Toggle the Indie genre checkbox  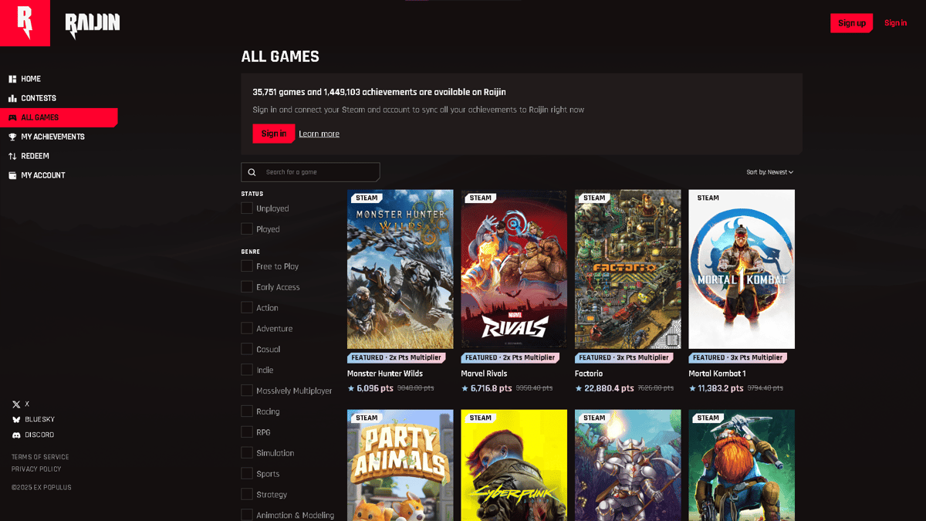click(x=247, y=370)
